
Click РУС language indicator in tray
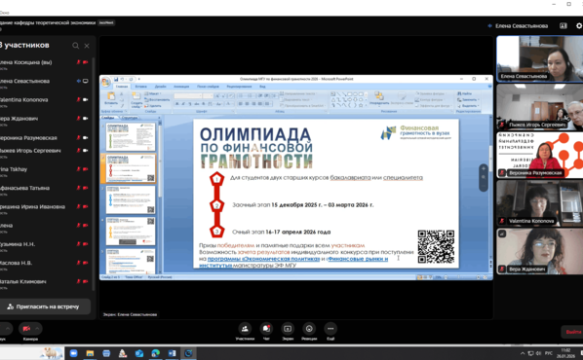[x=549, y=353]
